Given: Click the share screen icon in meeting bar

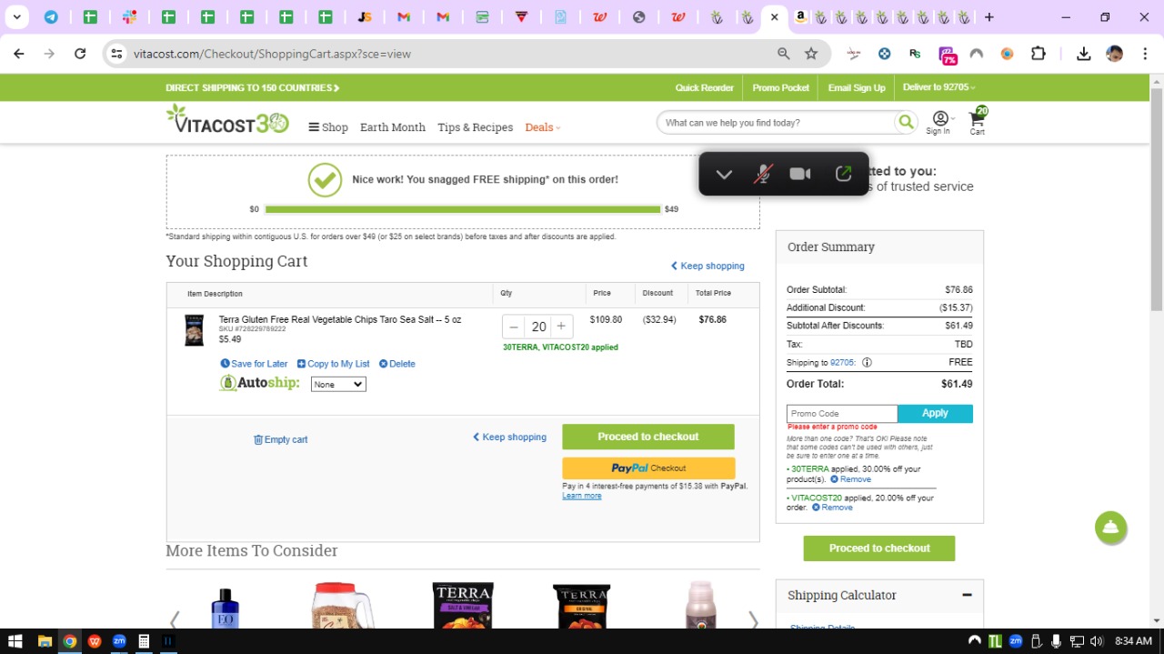Looking at the screenshot, I should [843, 173].
